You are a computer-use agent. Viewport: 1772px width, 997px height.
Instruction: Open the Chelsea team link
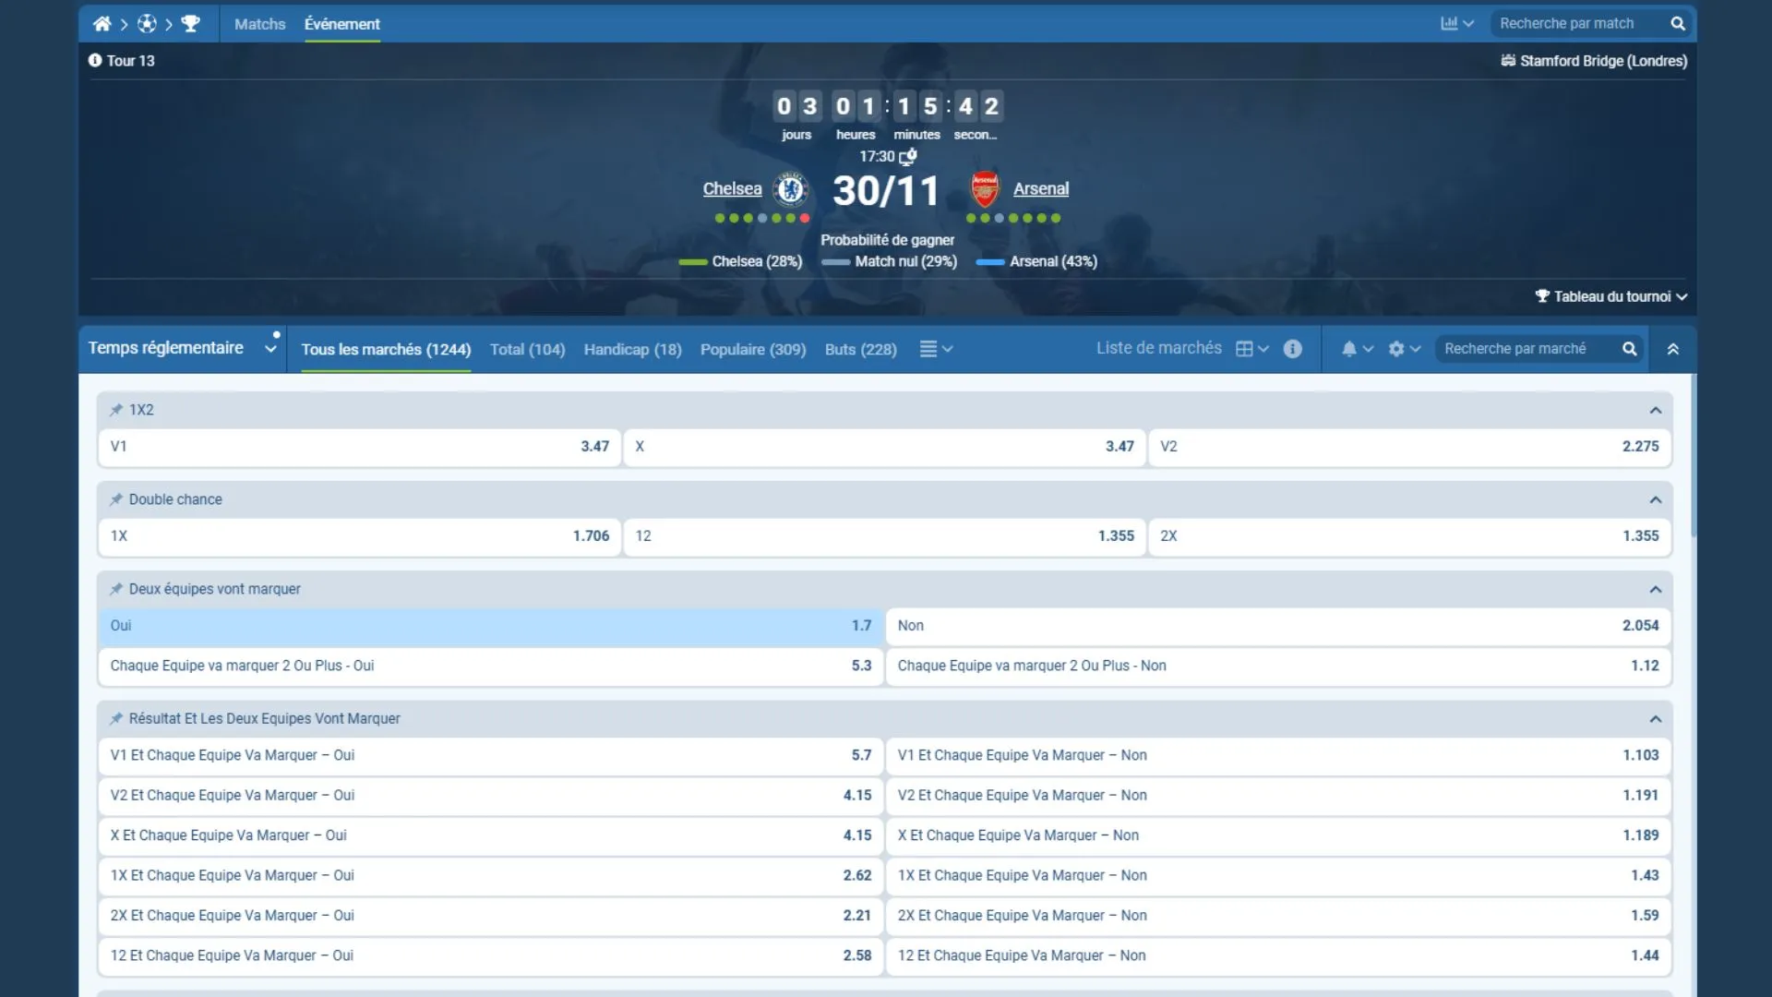732,188
